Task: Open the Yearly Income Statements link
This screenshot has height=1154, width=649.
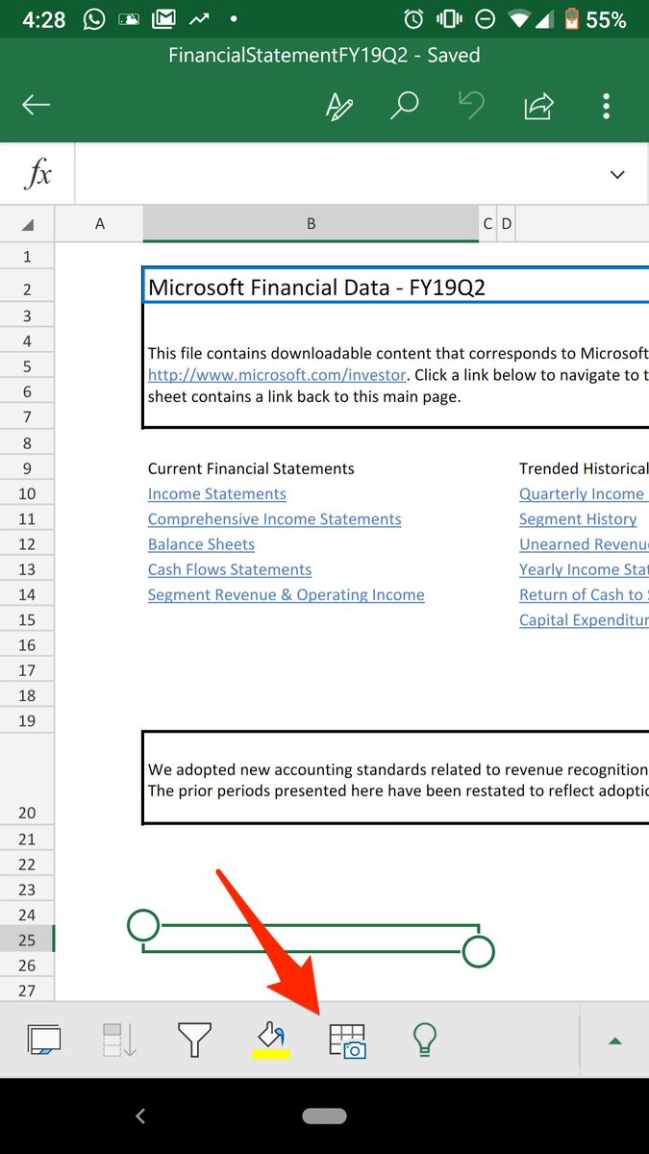Action: tap(584, 569)
